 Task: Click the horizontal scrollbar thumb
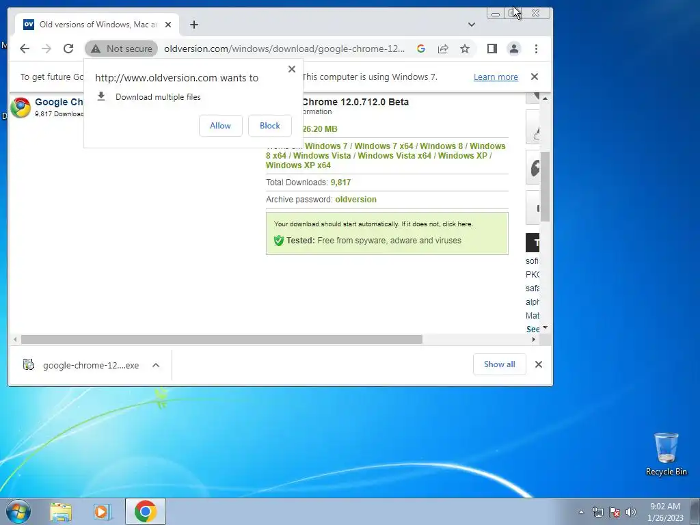point(221,339)
